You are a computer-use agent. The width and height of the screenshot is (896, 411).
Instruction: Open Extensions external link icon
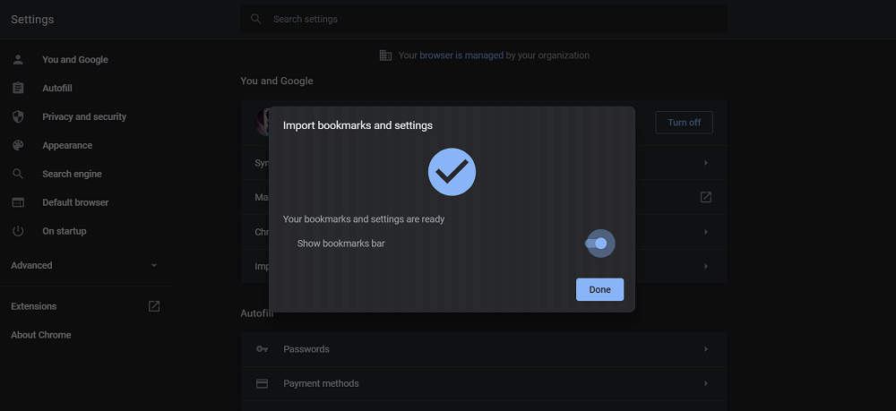click(x=154, y=306)
